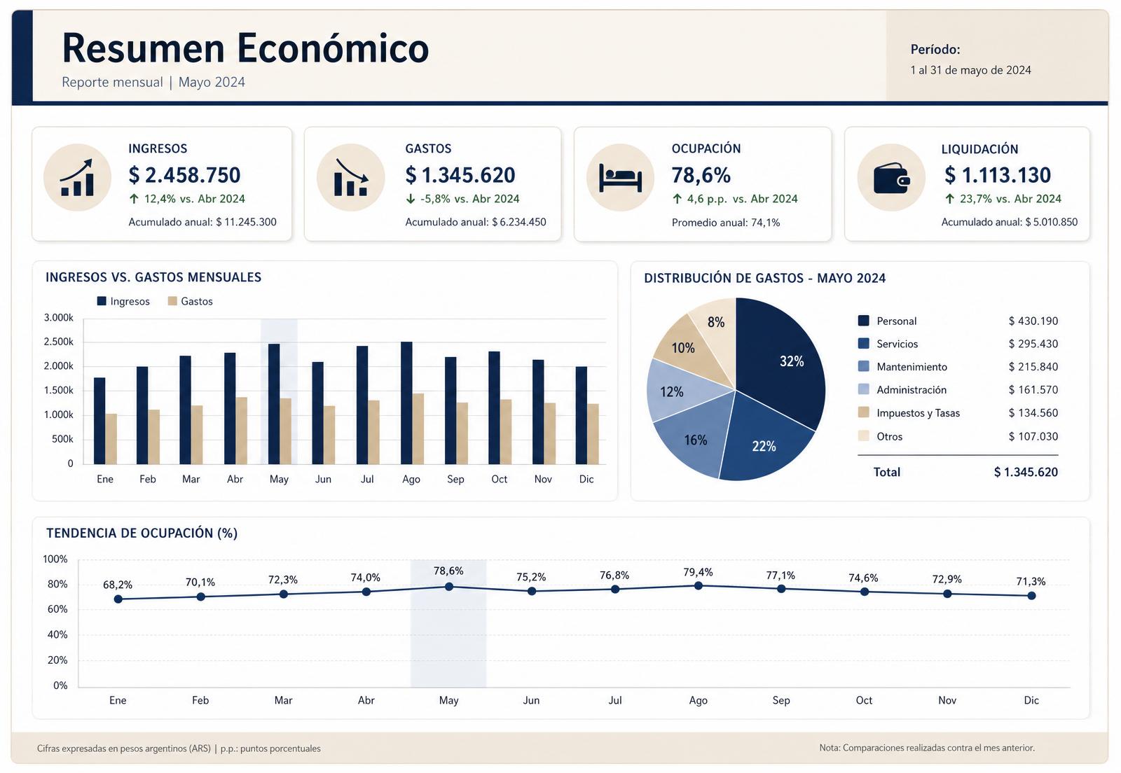Click 'Promedio anual: 74,1%'

[726, 223]
